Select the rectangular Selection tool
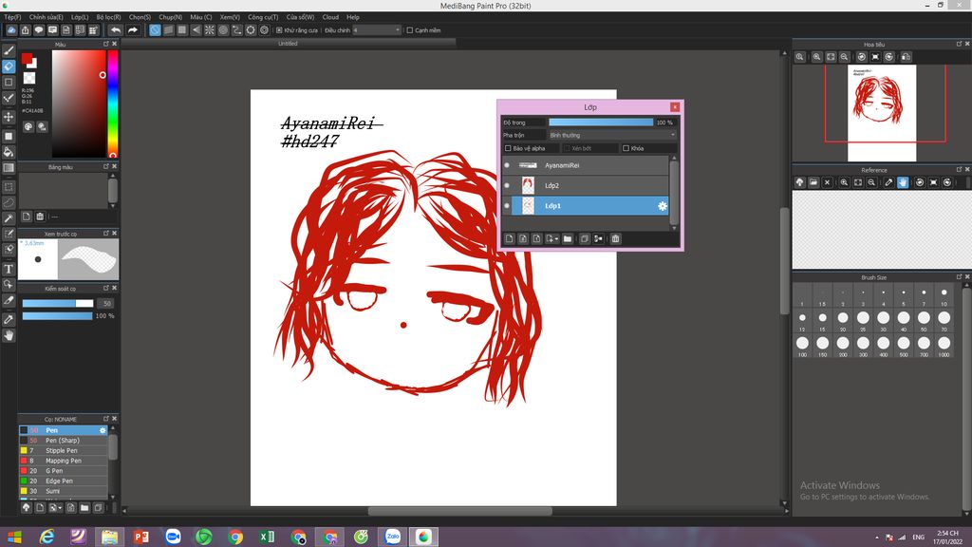This screenshot has width=972, height=547. (x=9, y=187)
